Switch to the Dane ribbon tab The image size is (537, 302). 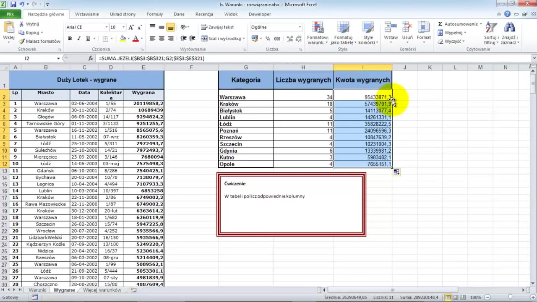[179, 14]
